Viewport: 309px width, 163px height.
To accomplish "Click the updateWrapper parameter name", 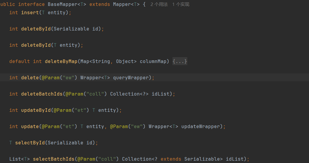I will pyautogui.click(x=200, y=127).
